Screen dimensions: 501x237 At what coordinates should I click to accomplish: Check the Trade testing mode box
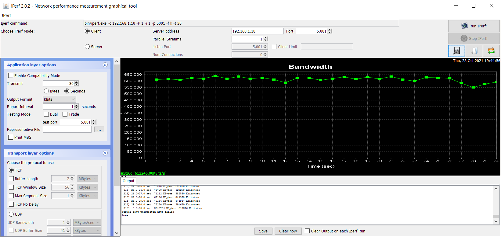point(65,114)
